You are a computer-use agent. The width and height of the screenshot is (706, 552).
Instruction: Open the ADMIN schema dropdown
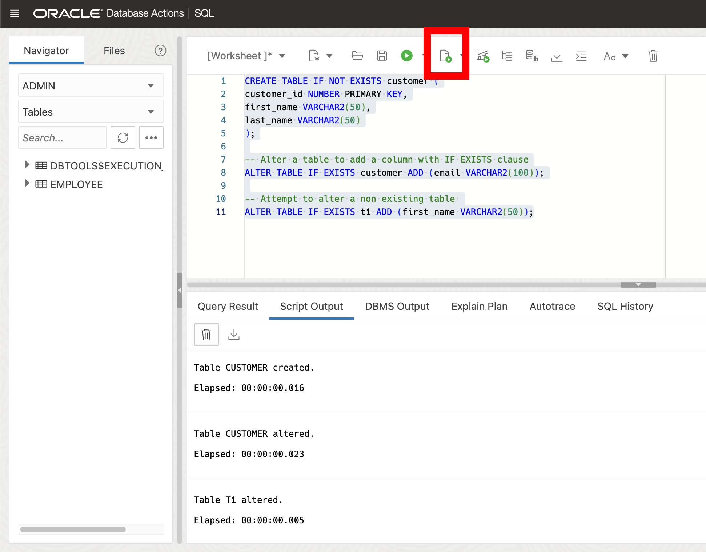91,86
